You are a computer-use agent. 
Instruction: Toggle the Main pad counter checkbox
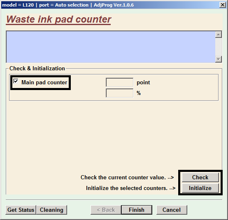(16, 81)
